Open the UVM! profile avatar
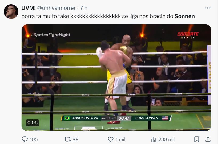The height and width of the screenshot is (144, 221). [11, 11]
